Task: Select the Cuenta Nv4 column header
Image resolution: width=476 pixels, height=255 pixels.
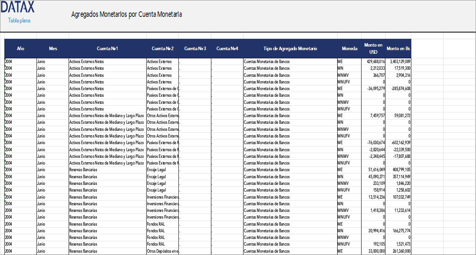Action: tap(227, 49)
